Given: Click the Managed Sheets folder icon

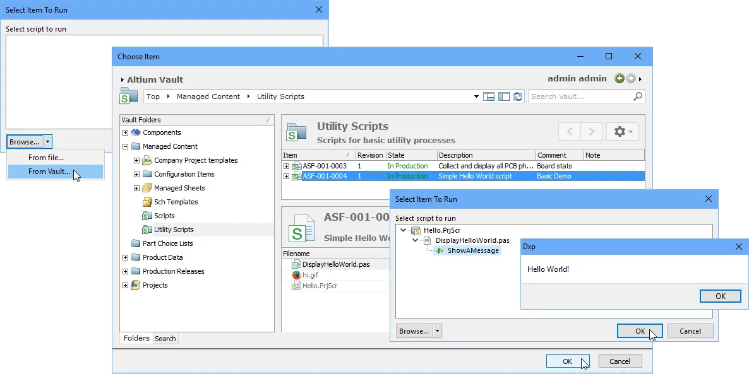Looking at the screenshot, I should tap(147, 188).
